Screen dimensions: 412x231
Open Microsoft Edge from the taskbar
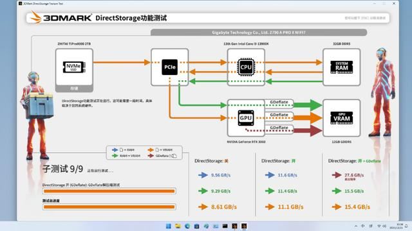[187, 226]
